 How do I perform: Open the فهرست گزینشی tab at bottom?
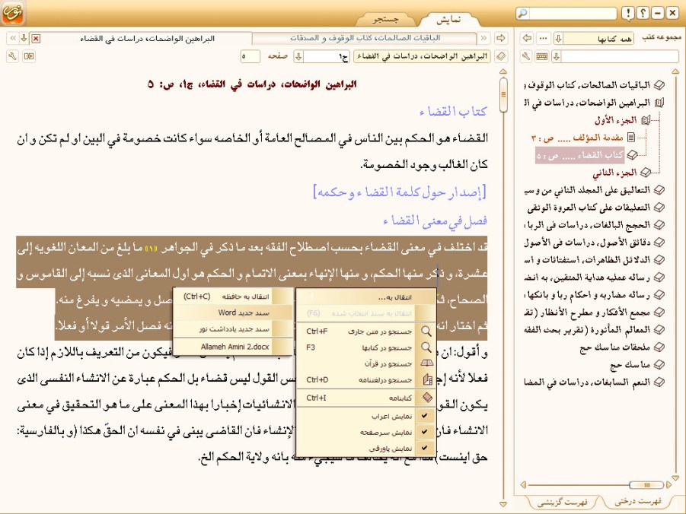pyautogui.click(x=562, y=501)
